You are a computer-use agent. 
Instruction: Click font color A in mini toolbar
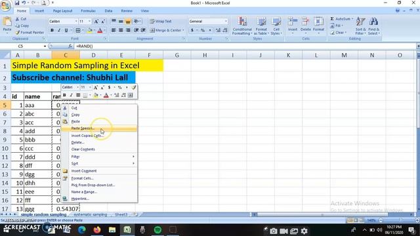(x=106, y=95)
